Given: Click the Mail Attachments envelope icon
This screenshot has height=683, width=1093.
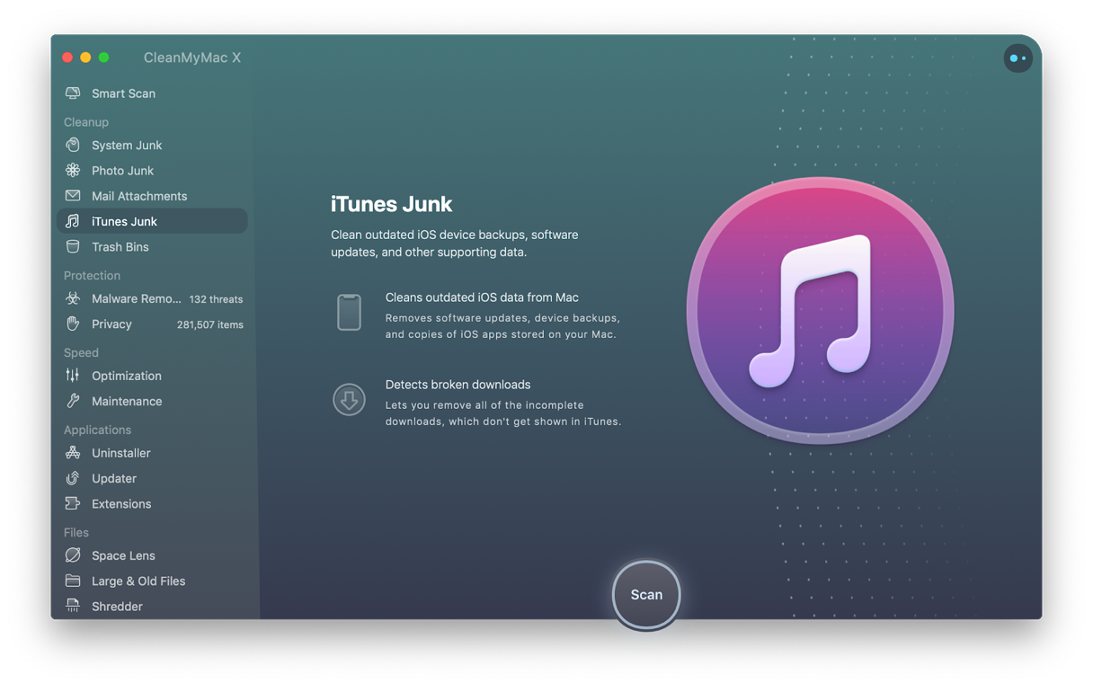Looking at the screenshot, I should (x=73, y=195).
